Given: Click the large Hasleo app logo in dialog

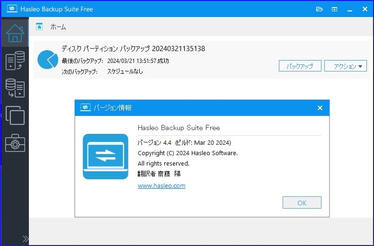Looking at the screenshot, I should (x=106, y=157).
